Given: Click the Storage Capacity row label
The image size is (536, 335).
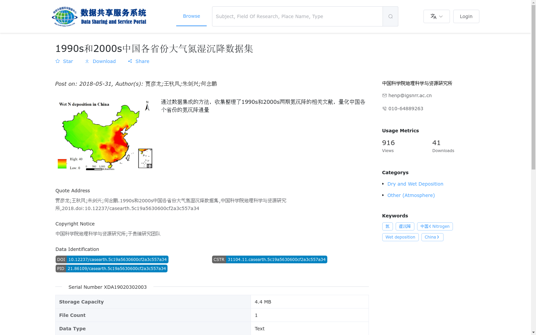Looking at the screenshot, I should click(81, 302).
